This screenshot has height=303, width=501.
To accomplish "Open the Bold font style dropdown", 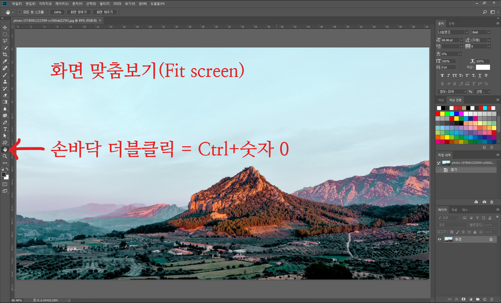I will (489, 32).
